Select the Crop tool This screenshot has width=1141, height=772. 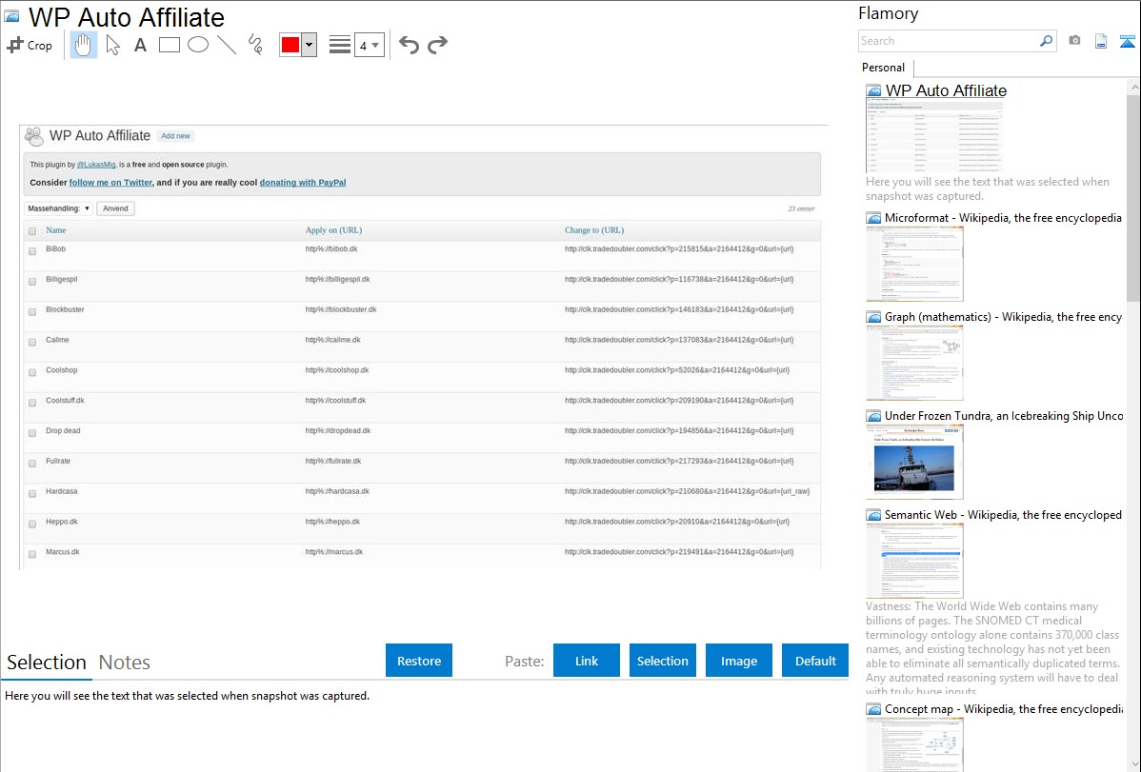(30, 45)
